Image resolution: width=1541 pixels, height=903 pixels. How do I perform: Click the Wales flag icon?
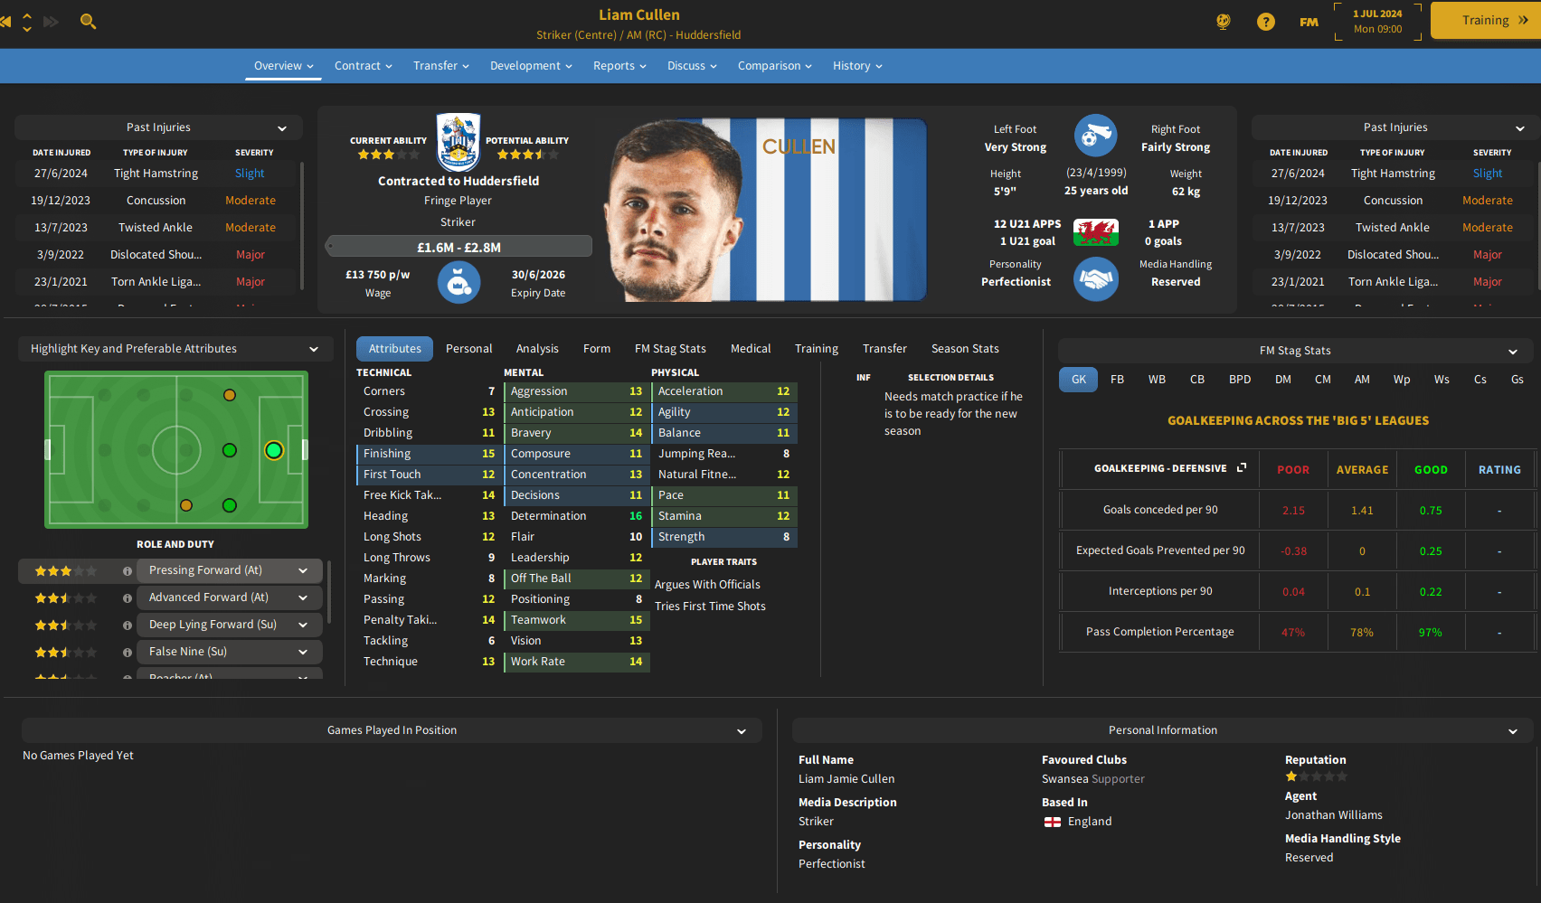coord(1096,232)
